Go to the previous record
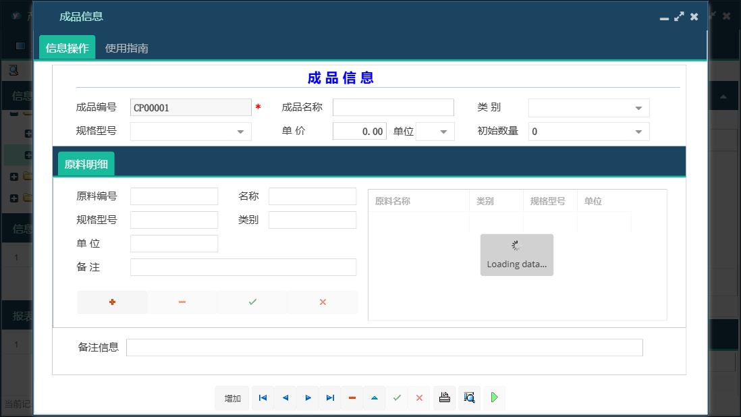741x417 pixels. click(x=285, y=398)
